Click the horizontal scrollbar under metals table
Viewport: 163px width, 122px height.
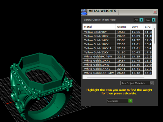(x=115, y=77)
